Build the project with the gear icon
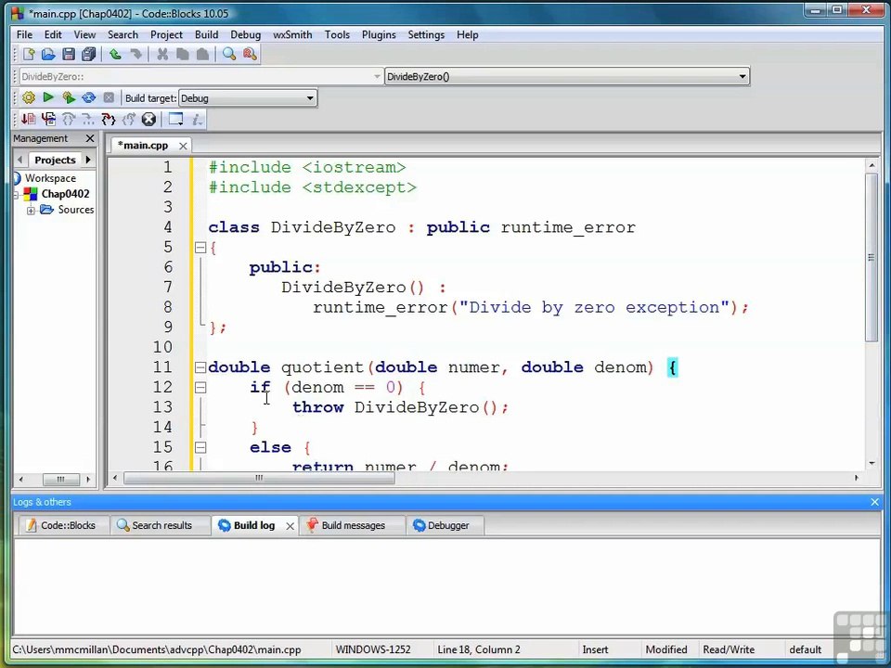Image resolution: width=891 pixels, height=668 pixels. click(29, 97)
